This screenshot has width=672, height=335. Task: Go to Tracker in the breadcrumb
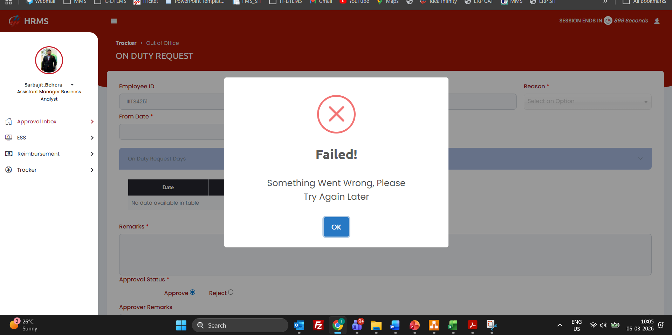click(126, 43)
